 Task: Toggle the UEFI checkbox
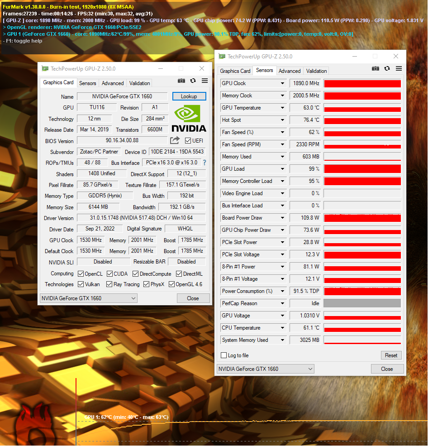(188, 141)
